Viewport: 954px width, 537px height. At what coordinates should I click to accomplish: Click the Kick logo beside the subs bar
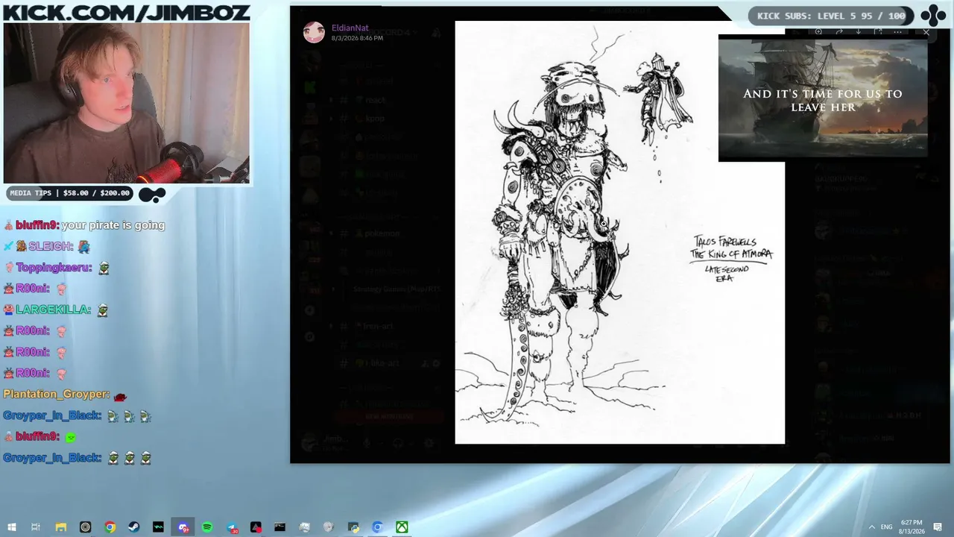[x=933, y=16]
